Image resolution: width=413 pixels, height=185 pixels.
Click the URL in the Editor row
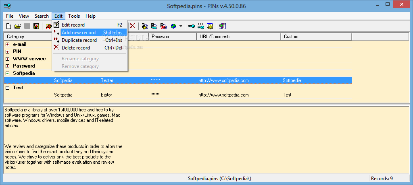(x=223, y=95)
